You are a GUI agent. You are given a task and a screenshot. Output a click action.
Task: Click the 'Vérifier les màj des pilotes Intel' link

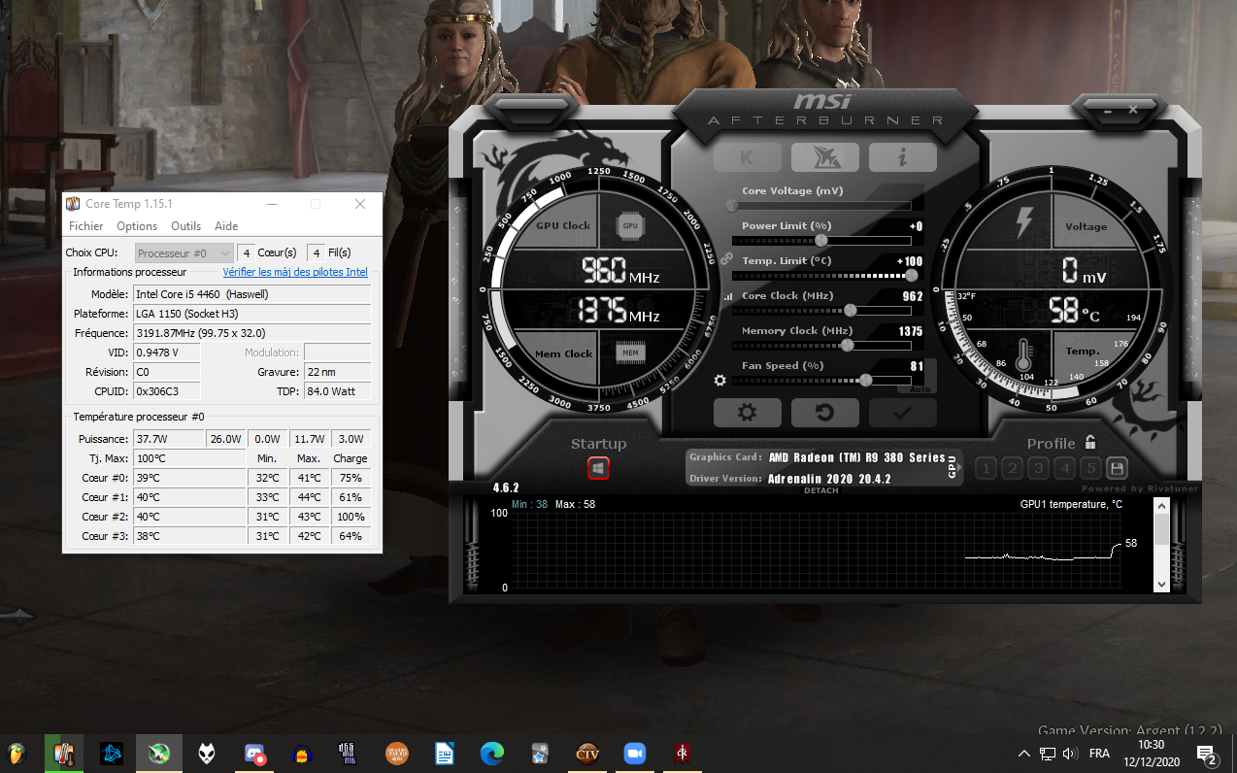click(x=295, y=272)
